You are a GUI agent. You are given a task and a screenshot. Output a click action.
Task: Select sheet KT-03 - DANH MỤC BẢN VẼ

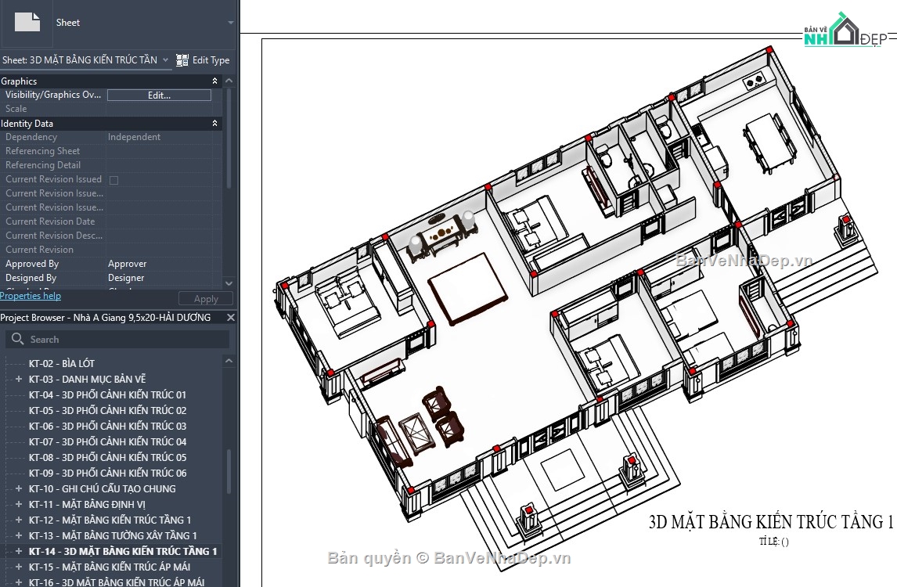point(87,379)
